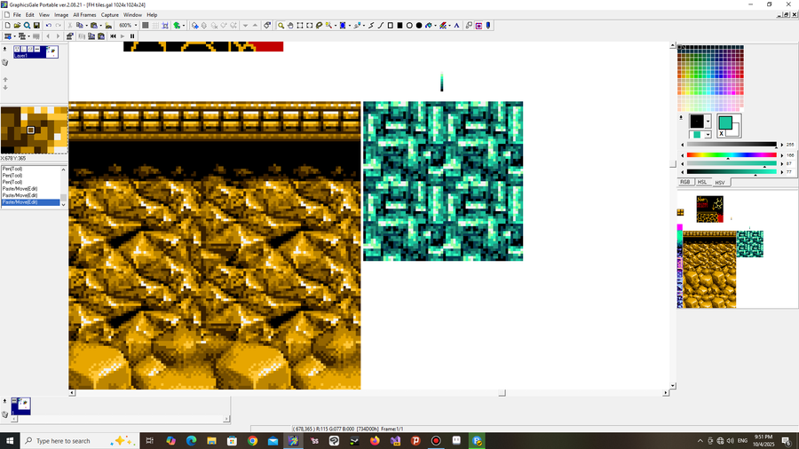This screenshot has height=449, width=799.
Task: Select the filled ellipse tool
Action: tap(419, 26)
